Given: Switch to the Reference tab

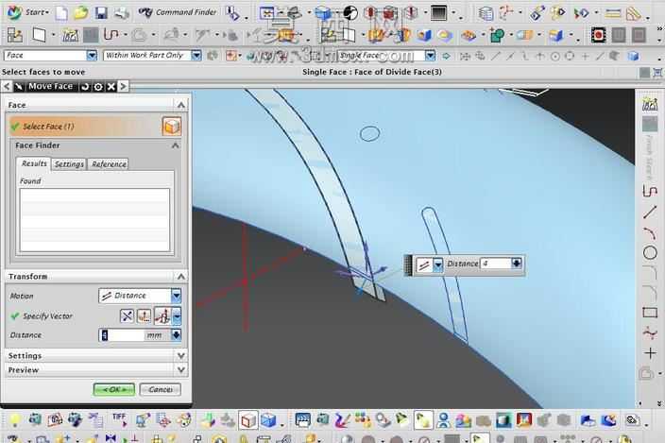Looking at the screenshot, I should [x=109, y=164].
